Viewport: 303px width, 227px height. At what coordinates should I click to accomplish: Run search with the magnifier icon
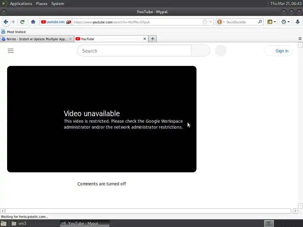[260, 22]
